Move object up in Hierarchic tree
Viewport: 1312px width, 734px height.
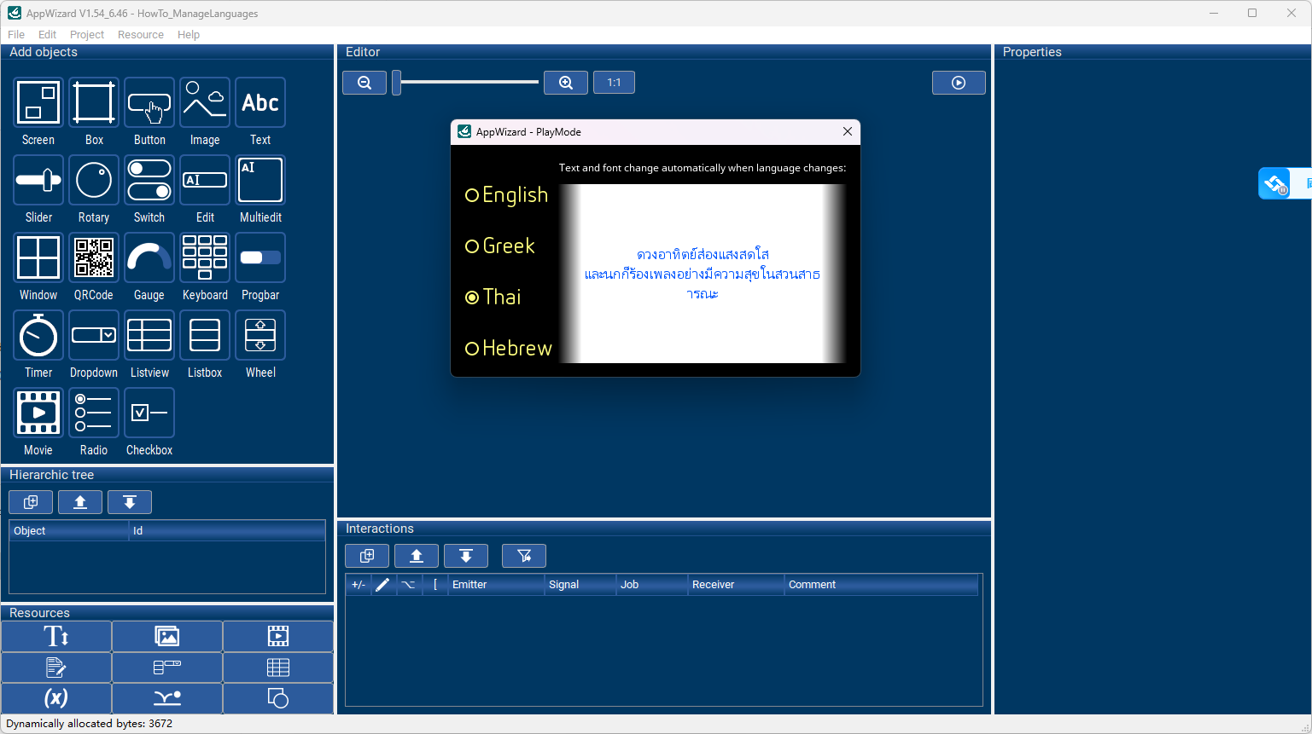point(80,502)
